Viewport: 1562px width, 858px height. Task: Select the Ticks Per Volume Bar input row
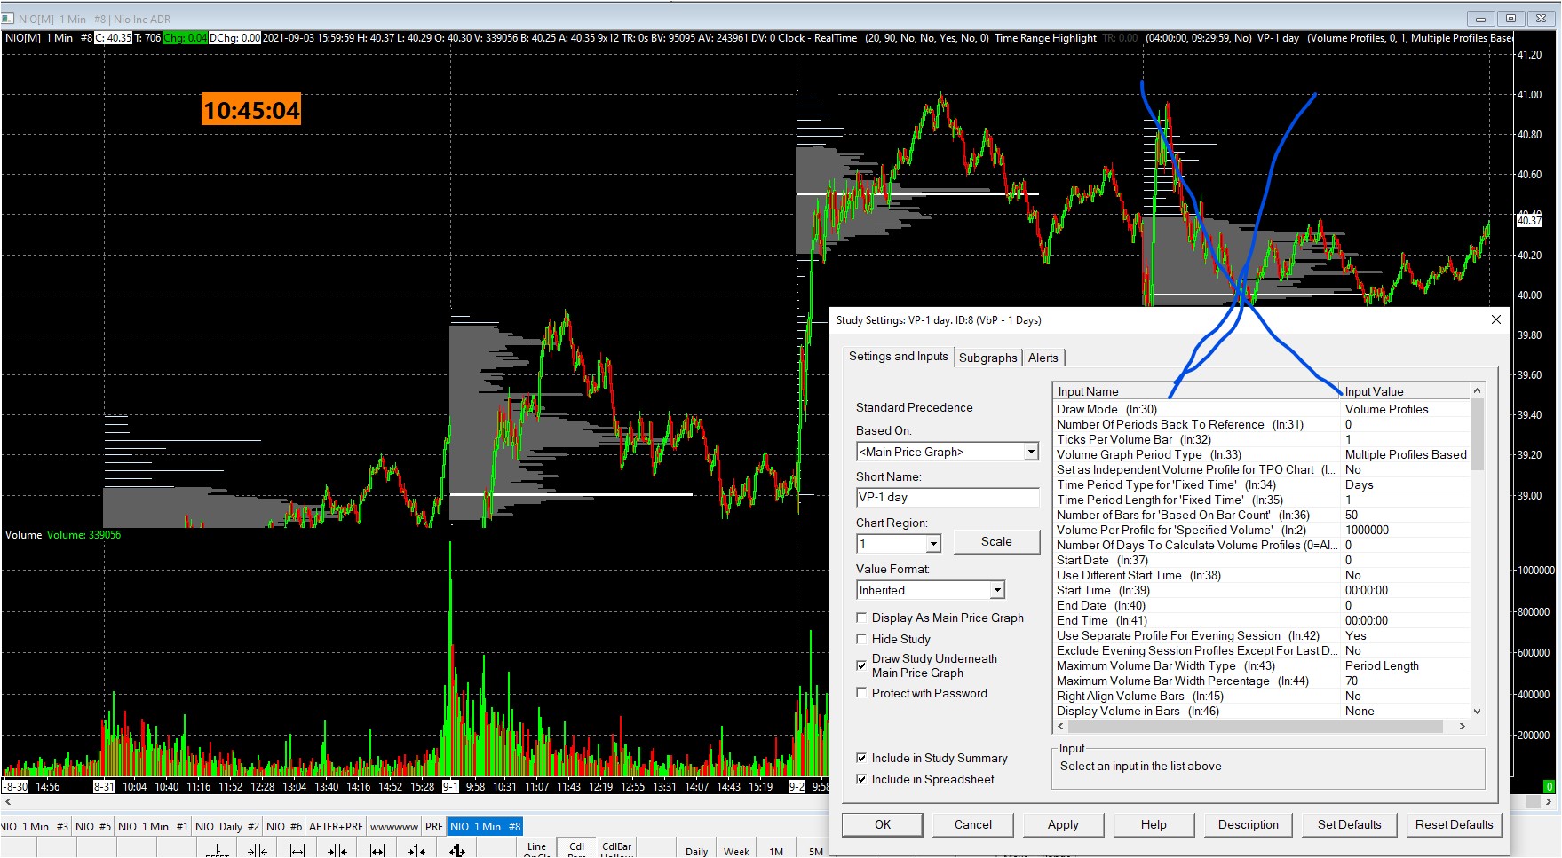pos(1261,439)
